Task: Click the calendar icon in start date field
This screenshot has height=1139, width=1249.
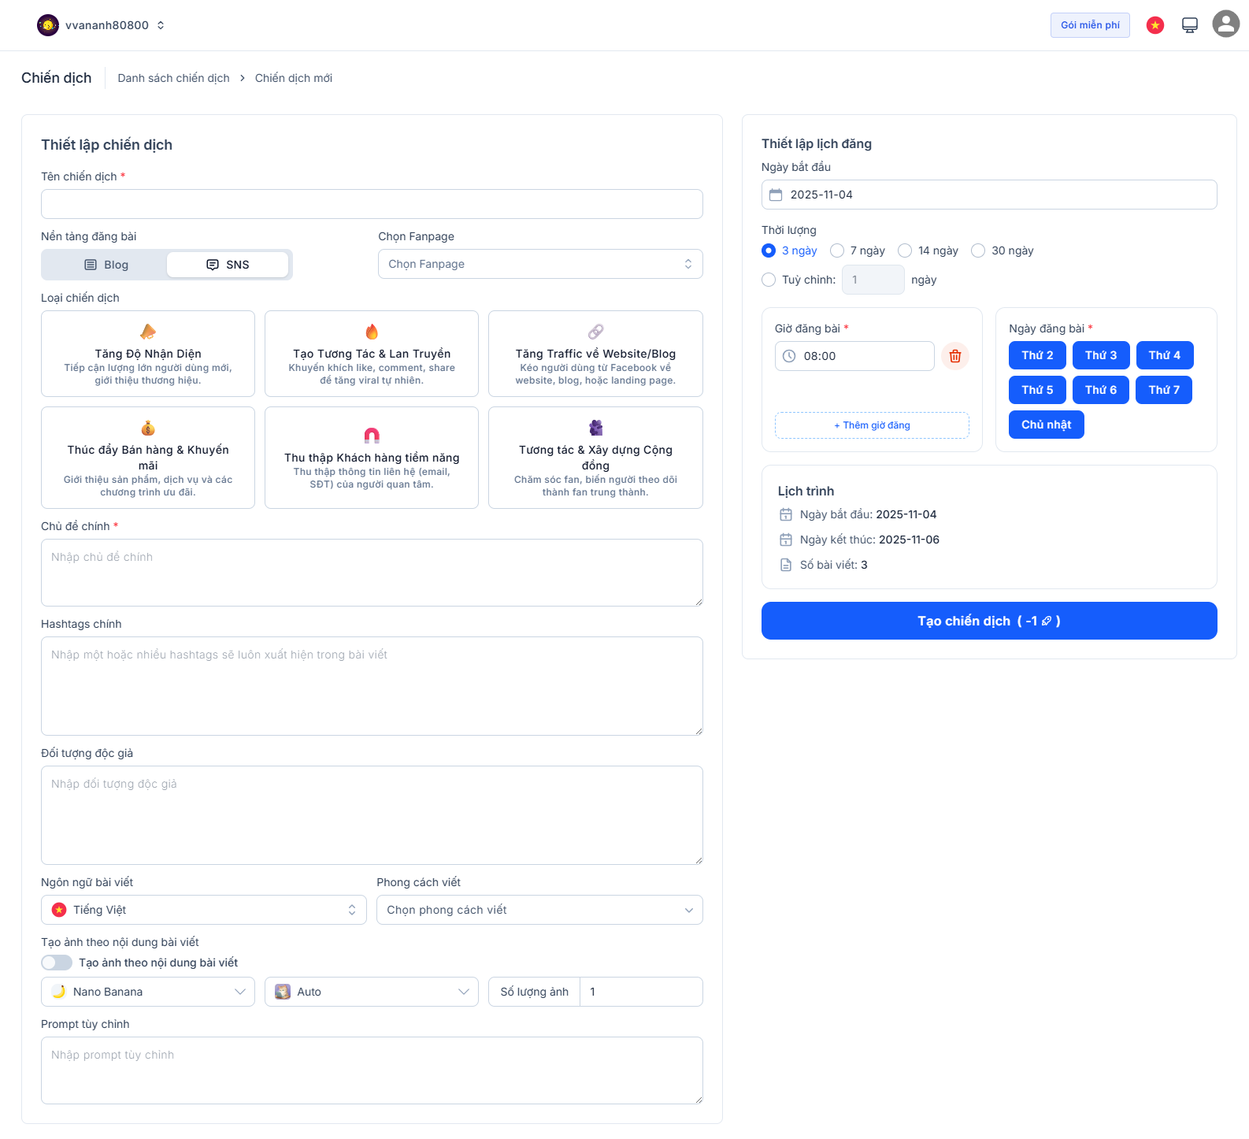Action: [x=776, y=195]
